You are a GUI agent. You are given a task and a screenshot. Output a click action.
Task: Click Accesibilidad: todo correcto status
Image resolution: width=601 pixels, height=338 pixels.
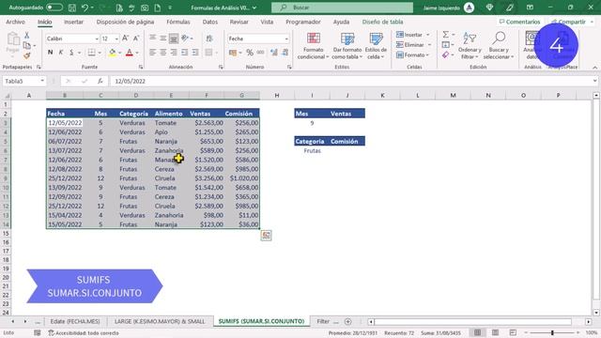tap(84, 333)
